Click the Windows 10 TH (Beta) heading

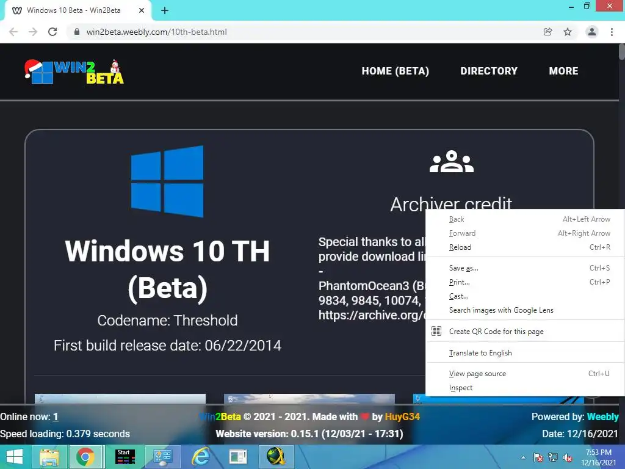coord(167,269)
